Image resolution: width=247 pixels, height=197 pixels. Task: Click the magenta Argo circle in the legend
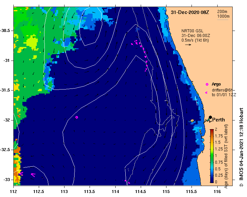(207, 85)
